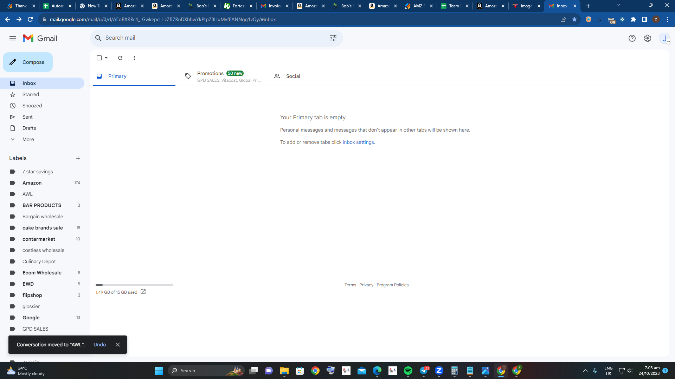Compose a new email

[28, 62]
